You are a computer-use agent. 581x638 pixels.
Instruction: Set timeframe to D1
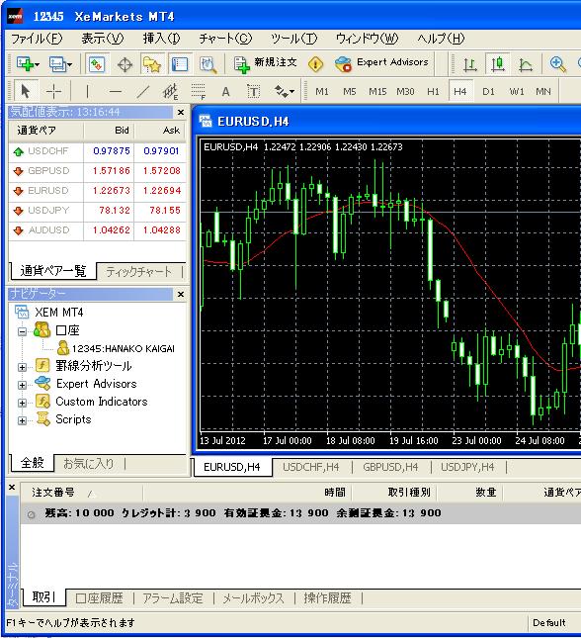pos(488,92)
